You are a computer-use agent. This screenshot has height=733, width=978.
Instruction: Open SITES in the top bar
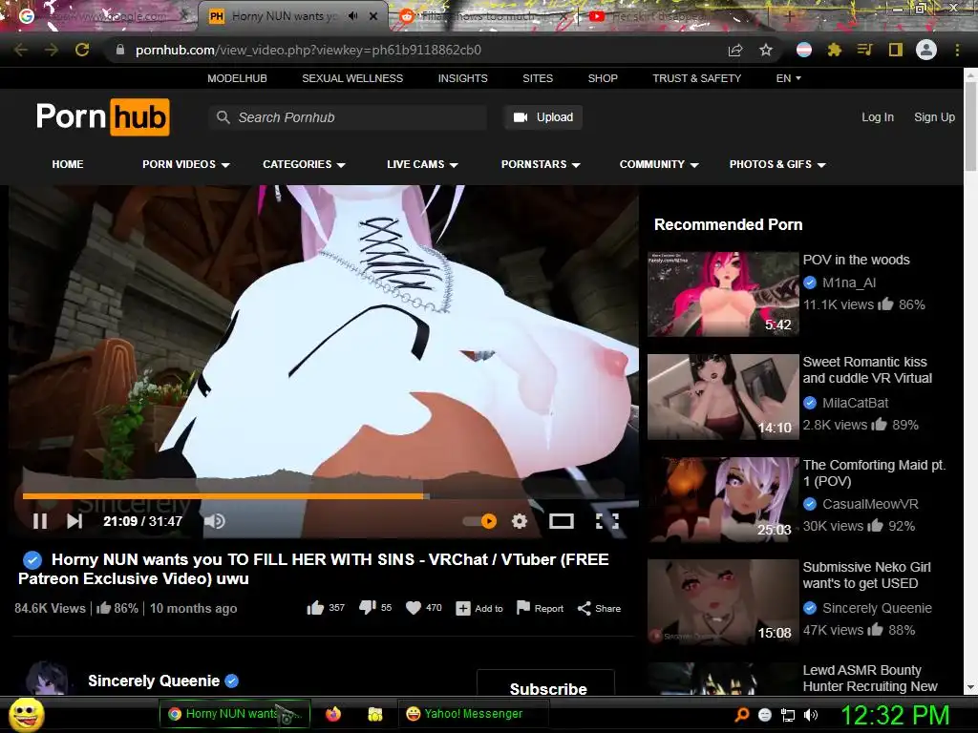[x=538, y=78]
